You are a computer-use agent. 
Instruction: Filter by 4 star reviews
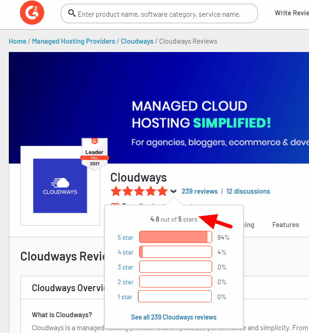[x=125, y=252]
